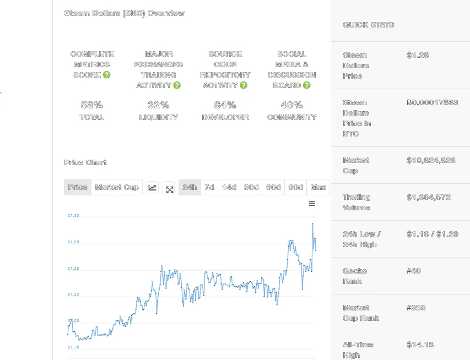
Task: Set chart range to 30d
Action: click(x=251, y=187)
